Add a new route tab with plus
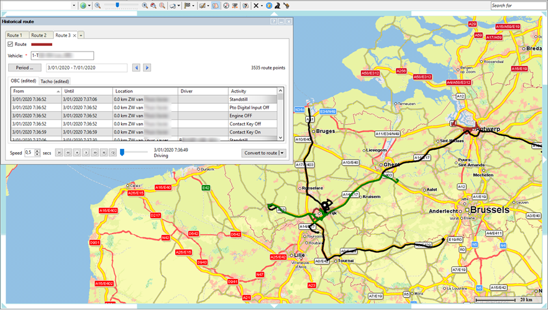Image resolution: width=548 pixels, height=310 pixels. point(81,35)
